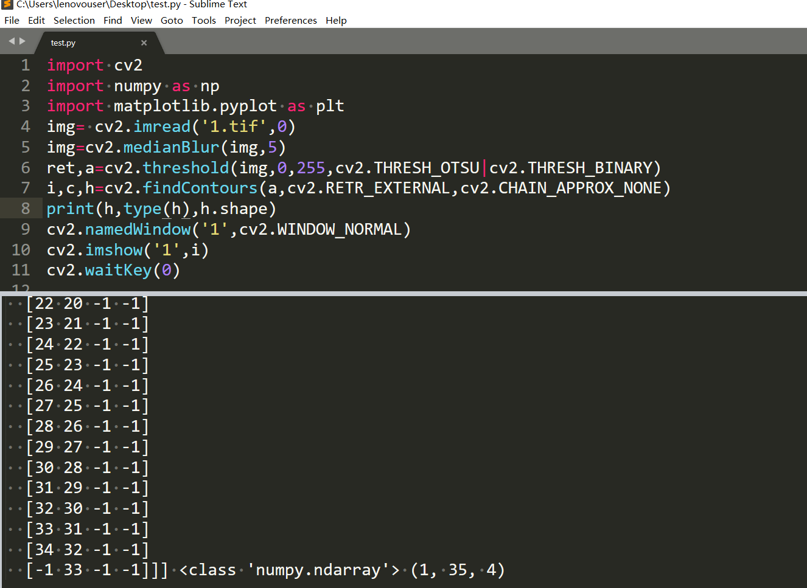
Task: Click line number 11 in the gutter
Action: pos(21,270)
